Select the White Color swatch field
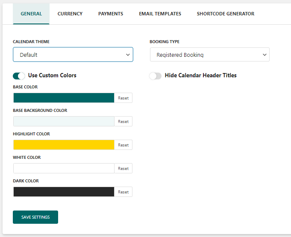Screen dimensions: 291x237 click(x=64, y=168)
